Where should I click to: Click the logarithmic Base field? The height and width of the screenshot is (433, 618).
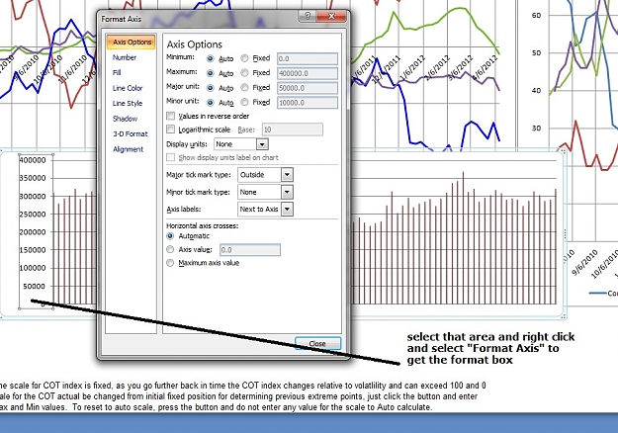(292, 130)
